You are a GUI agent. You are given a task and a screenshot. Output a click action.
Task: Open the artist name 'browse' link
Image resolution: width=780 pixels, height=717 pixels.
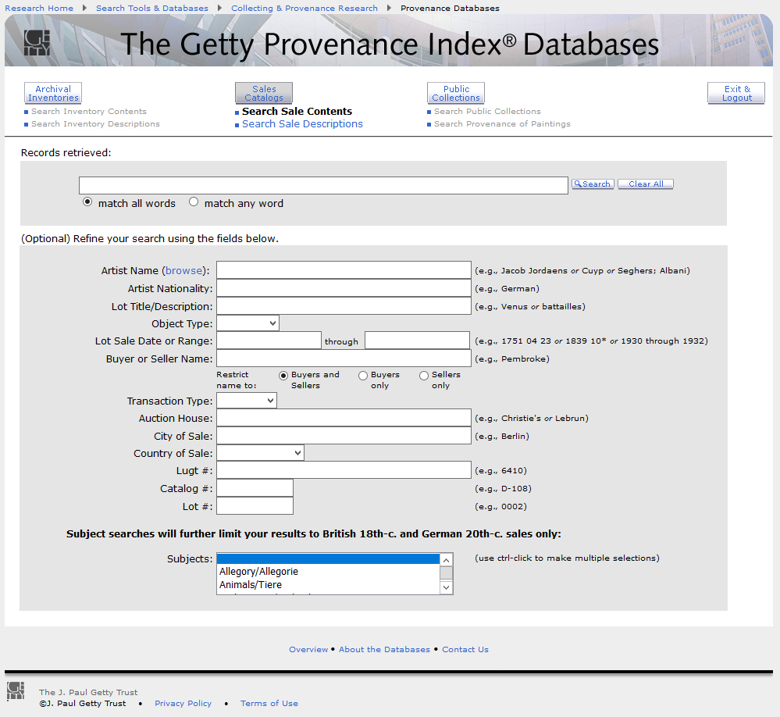click(x=184, y=271)
